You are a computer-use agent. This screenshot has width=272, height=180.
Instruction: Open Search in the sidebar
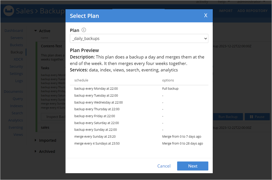point(17,113)
